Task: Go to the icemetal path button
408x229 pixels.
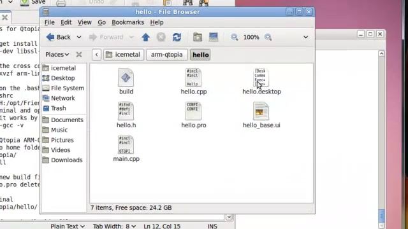Action: pyautogui.click(x=124, y=55)
